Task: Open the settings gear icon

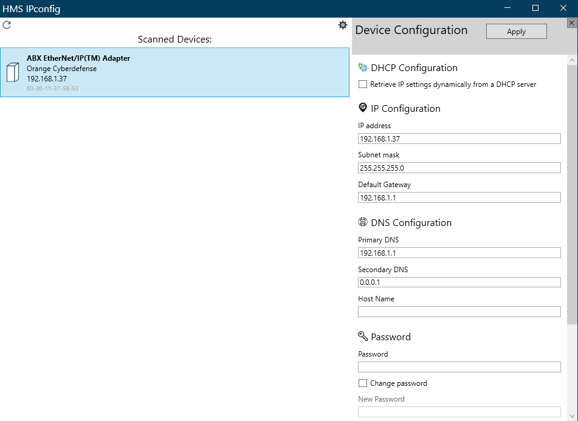Action: coord(343,25)
